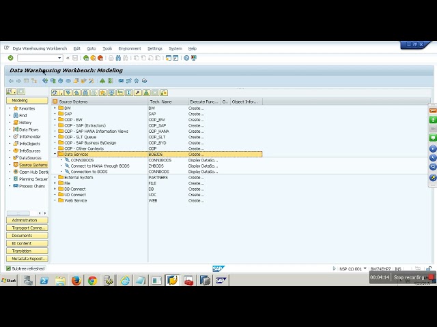Open the Tools menu
Image resolution: width=437 pixels, height=327 pixels.
(x=107, y=48)
